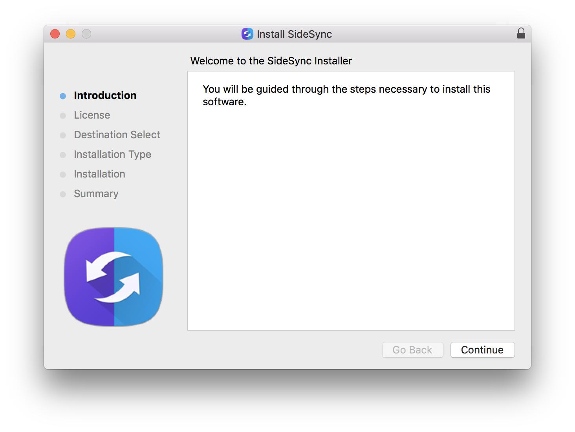This screenshot has height=432, width=575.
Task: Click the Installation step in the sidebar
Action: tap(99, 174)
